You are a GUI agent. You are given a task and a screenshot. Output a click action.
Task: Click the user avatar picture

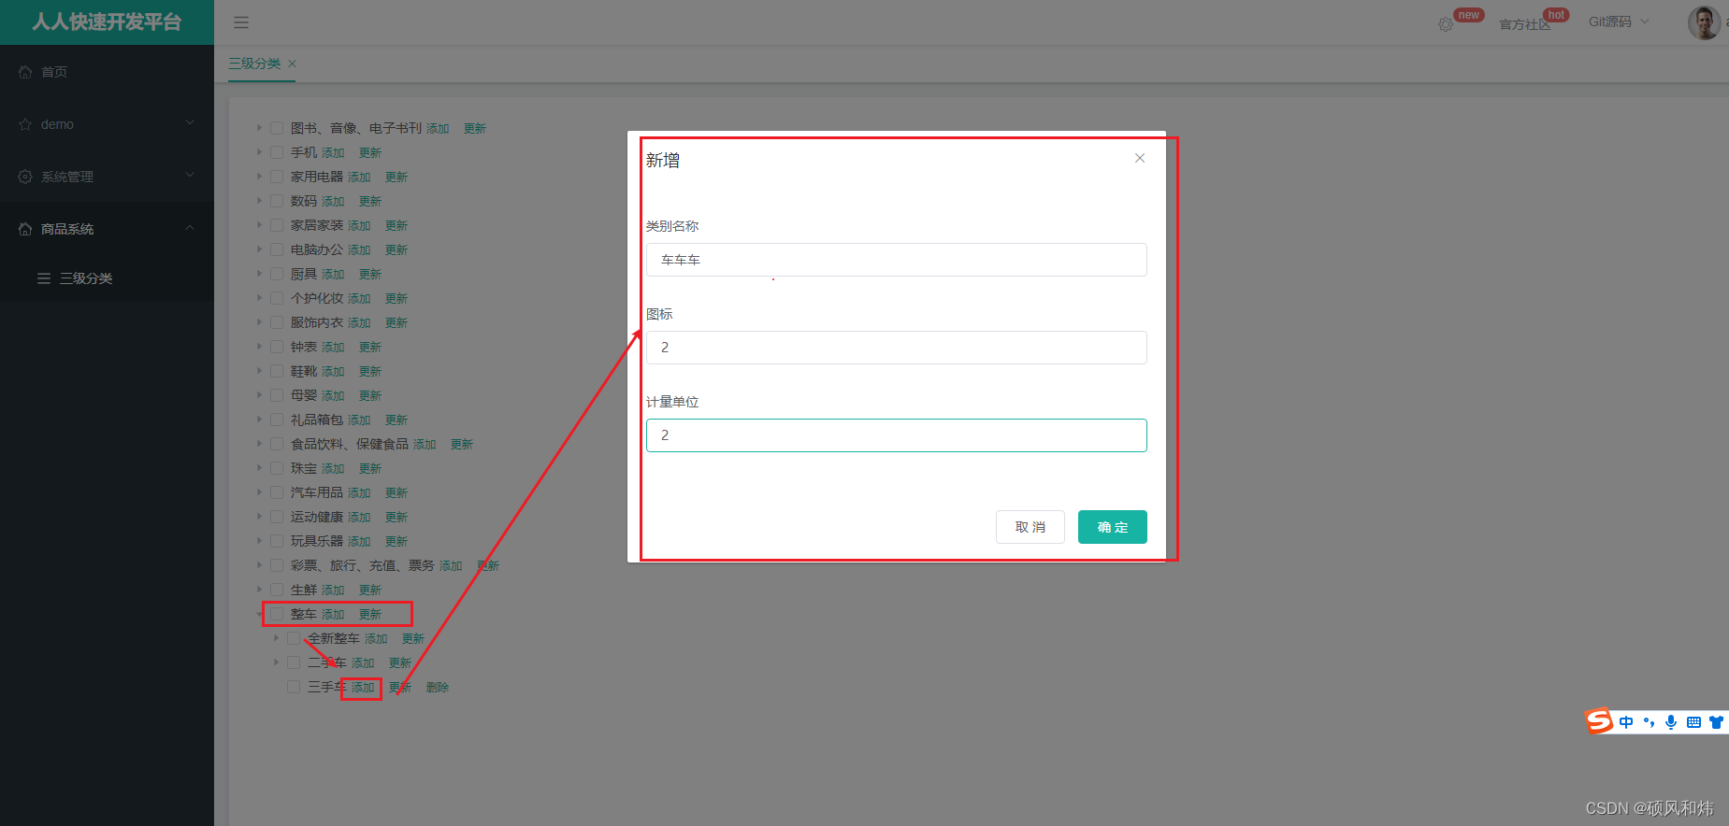click(x=1704, y=22)
